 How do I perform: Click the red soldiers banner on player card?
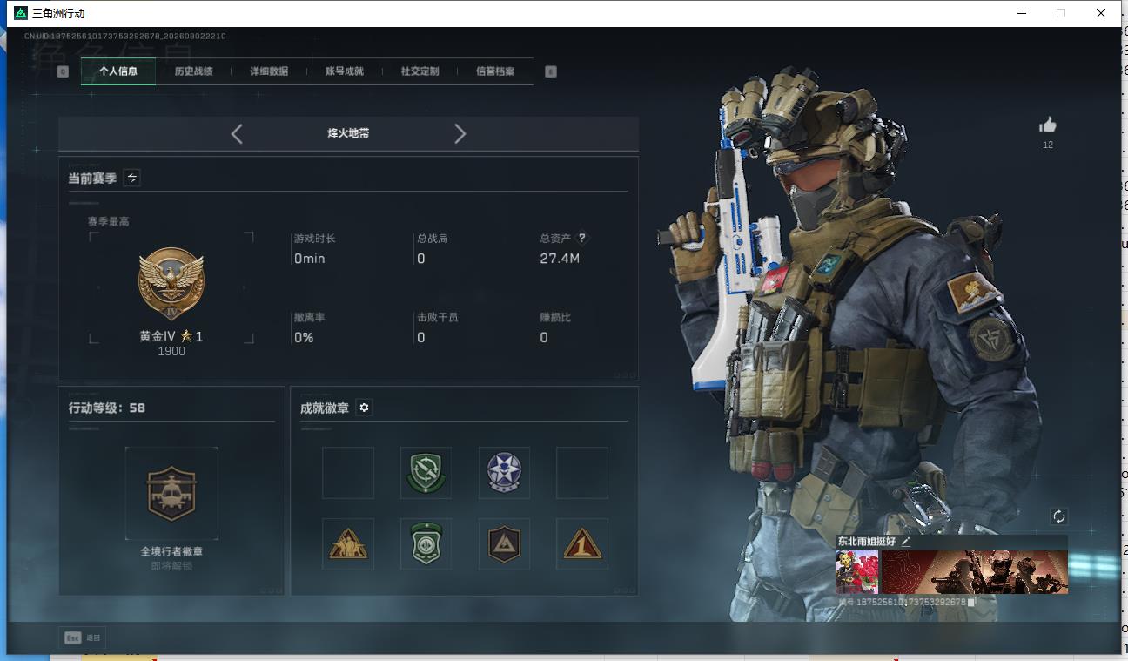tap(974, 572)
